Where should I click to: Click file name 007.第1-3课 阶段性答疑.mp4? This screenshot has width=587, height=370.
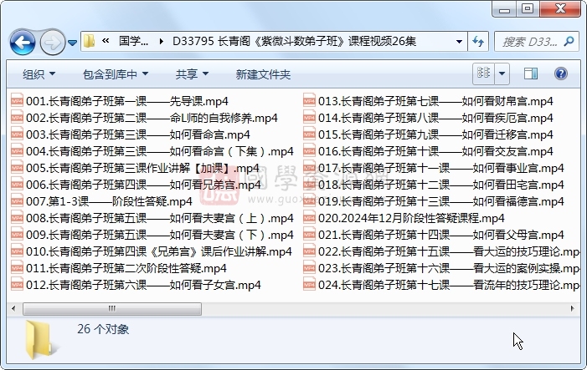(109, 201)
